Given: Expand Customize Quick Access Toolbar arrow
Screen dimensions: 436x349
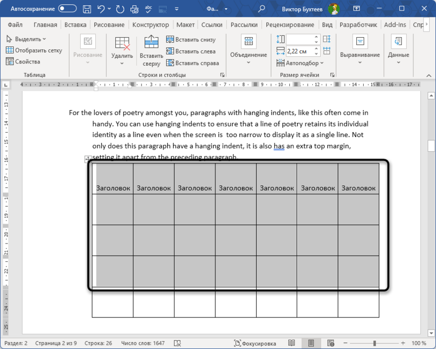Looking at the screenshot, I should point(177,9).
